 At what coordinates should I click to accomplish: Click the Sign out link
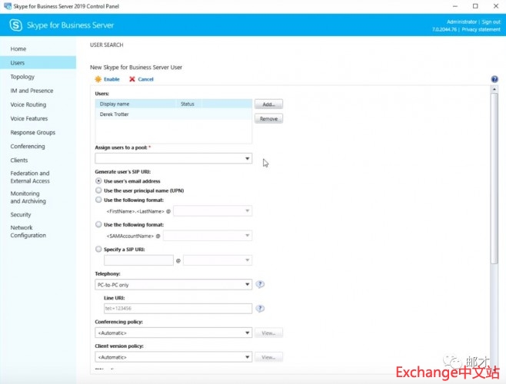tap(491, 22)
